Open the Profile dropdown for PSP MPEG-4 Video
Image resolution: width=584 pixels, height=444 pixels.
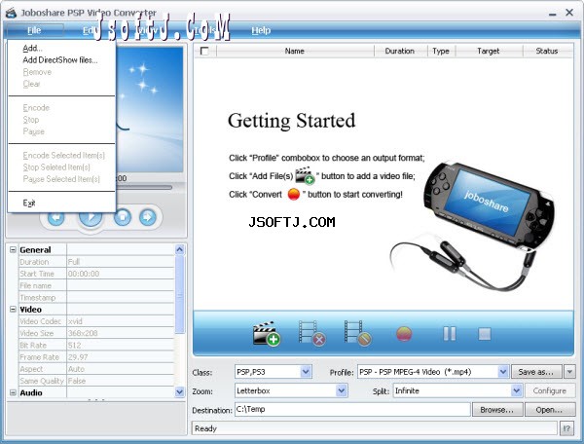(x=503, y=371)
